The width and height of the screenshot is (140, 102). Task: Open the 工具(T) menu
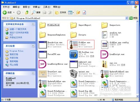[46, 7]
